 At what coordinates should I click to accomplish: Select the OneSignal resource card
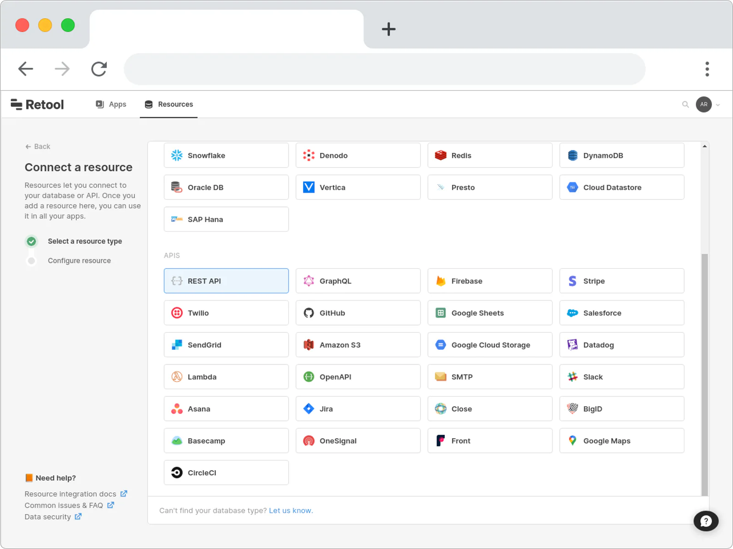(358, 440)
